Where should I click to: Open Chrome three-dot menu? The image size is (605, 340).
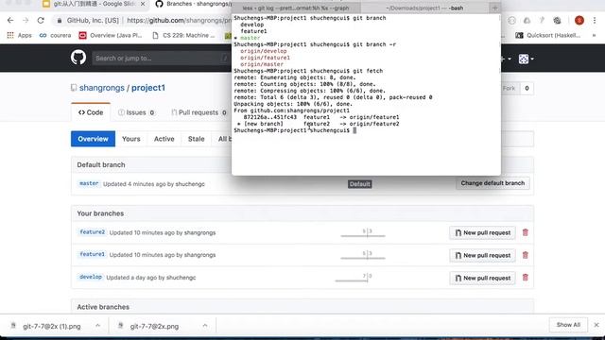click(595, 21)
